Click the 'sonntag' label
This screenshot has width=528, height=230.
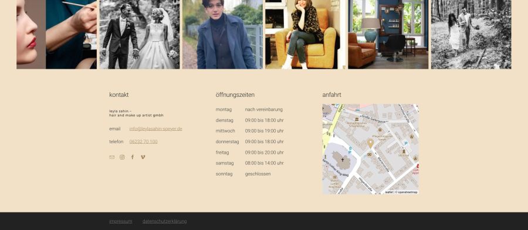[224, 174]
